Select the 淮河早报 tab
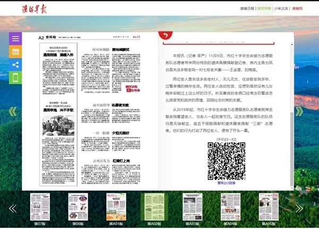 [264, 9]
